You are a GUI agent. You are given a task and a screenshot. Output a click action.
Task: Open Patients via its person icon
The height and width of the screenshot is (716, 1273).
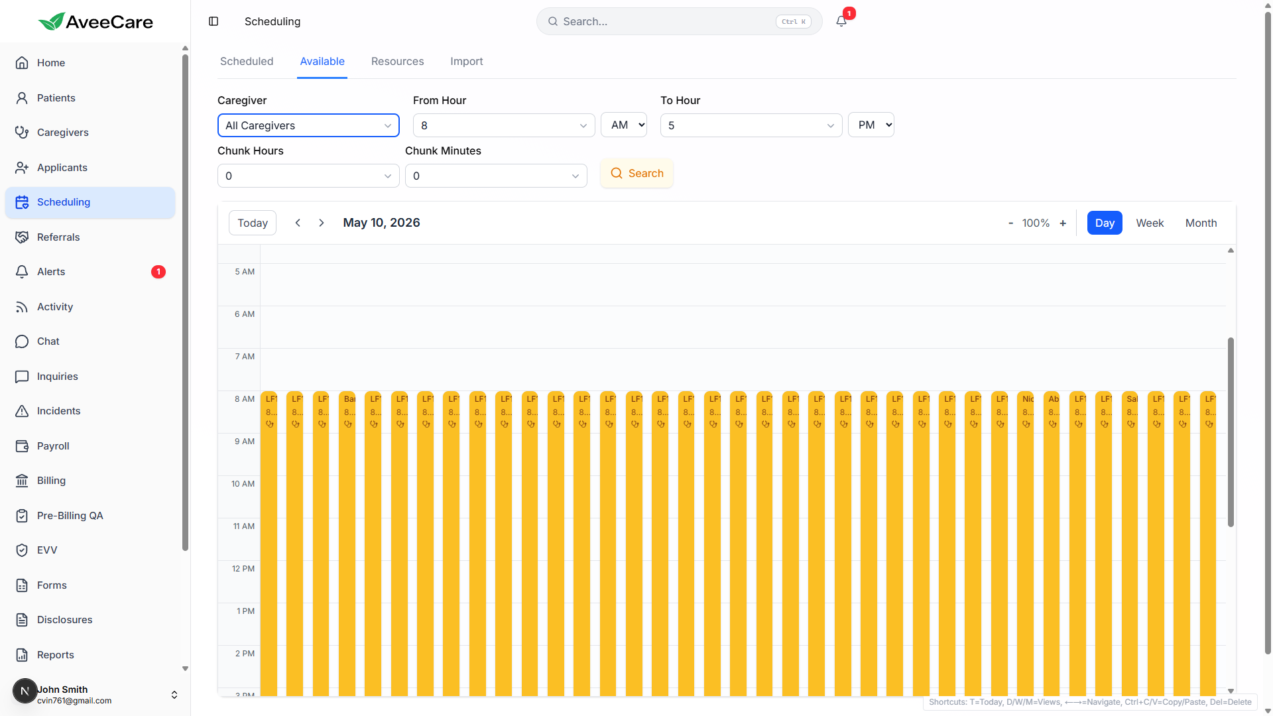point(22,98)
